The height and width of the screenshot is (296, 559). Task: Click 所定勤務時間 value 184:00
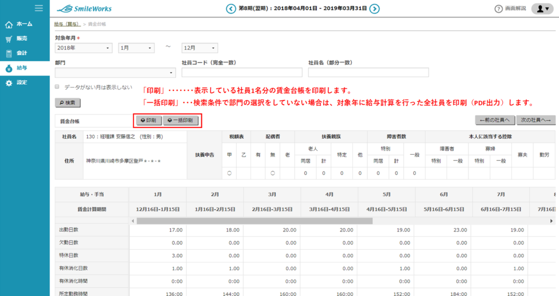[459, 294]
